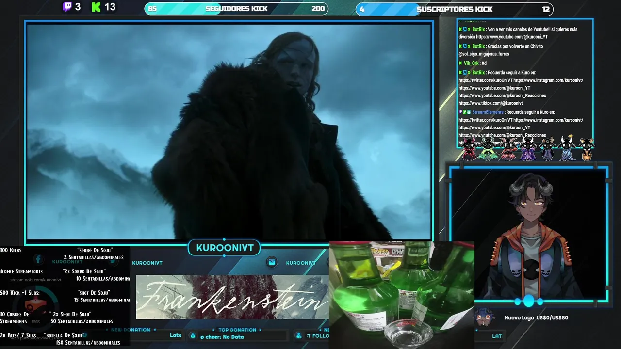The image size is (621, 349).
Task: Click the @sol_sigo_migajeras_furras mention
Action: (x=484, y=54)
